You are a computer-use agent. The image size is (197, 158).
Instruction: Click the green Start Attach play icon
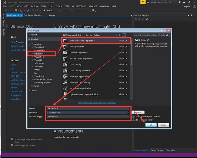click(45, 10)
